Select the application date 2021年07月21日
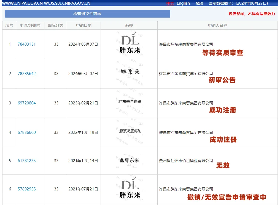This screenshot has height=205, width=280. [83, 189]
